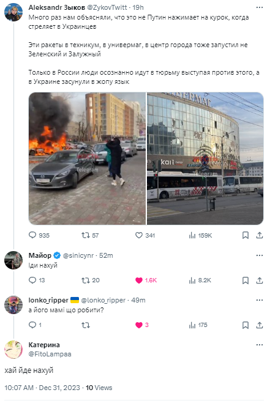The width and height of the screenshot is (270, 406).
Task: Retweet Майор's reply showing 20 reposts
Action: tap(91, 280)
